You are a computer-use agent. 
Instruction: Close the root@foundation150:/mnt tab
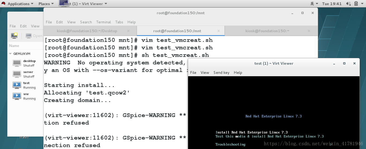tap(219, 31)
